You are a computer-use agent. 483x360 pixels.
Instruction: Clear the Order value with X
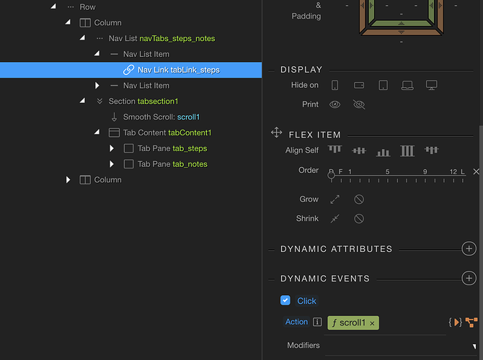tap(477, 171)
